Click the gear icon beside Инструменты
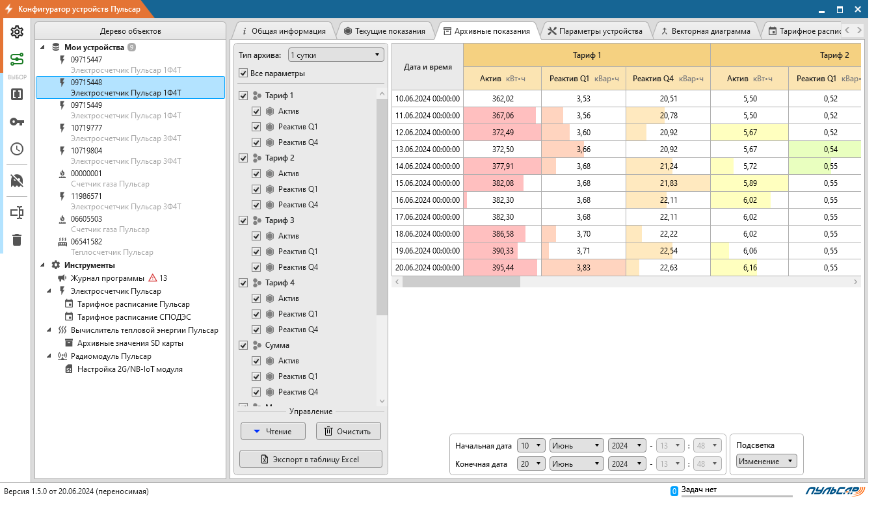Image resolution: width=876 pixels, height=509 pixels. 56,265
